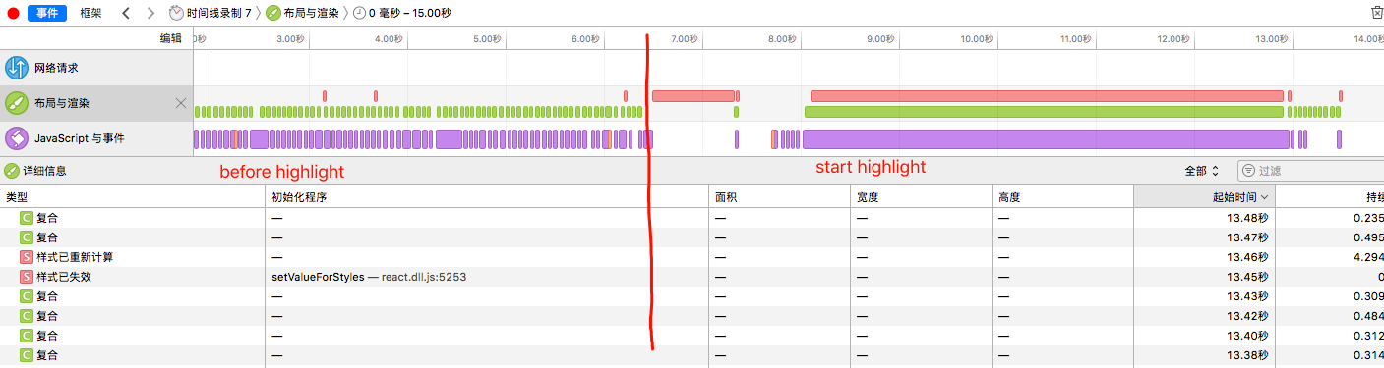Switch to the 框架 view

point(90,13)
